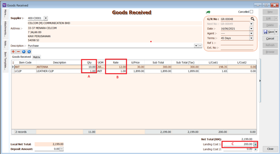Click the Landing Cost 1 apportion icon

(x=255, y=144)
